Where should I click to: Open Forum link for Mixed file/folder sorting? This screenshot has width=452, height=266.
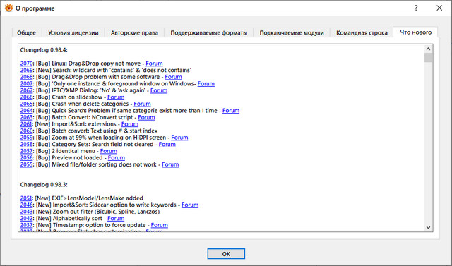[170, 164]
